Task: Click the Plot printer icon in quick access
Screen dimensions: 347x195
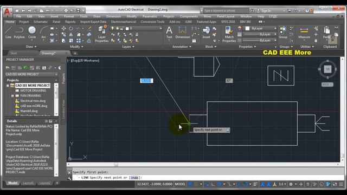Action: (66, 10)
